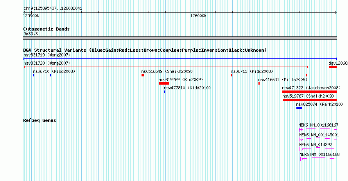Click the NEK6|NM_001166167 gene glyph
348x181 pixels.
318,129
